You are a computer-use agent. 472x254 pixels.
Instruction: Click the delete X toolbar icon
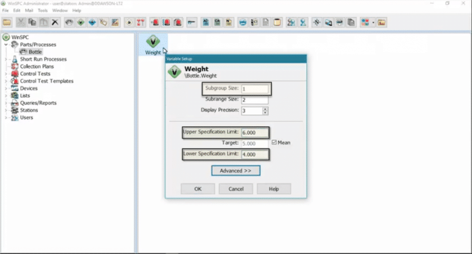pyautogui.click(x=55, y=22)
